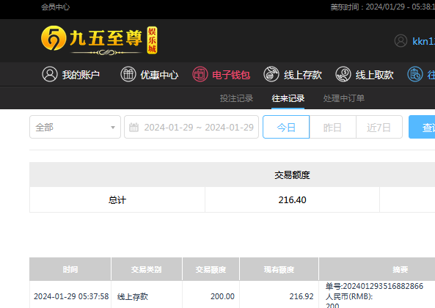
Task: Click the 会员中心 link at the top
Action: (56, 7)
